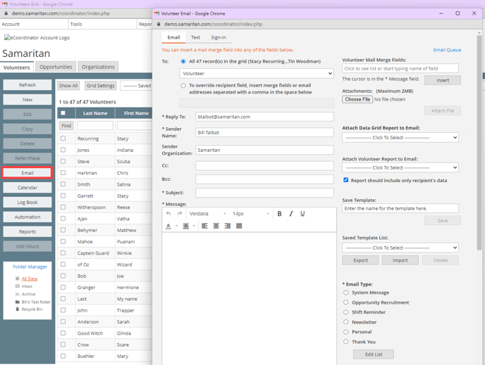Click the Cc input field
The height and width of the screenshot is (365, 485).
(264, 166)
